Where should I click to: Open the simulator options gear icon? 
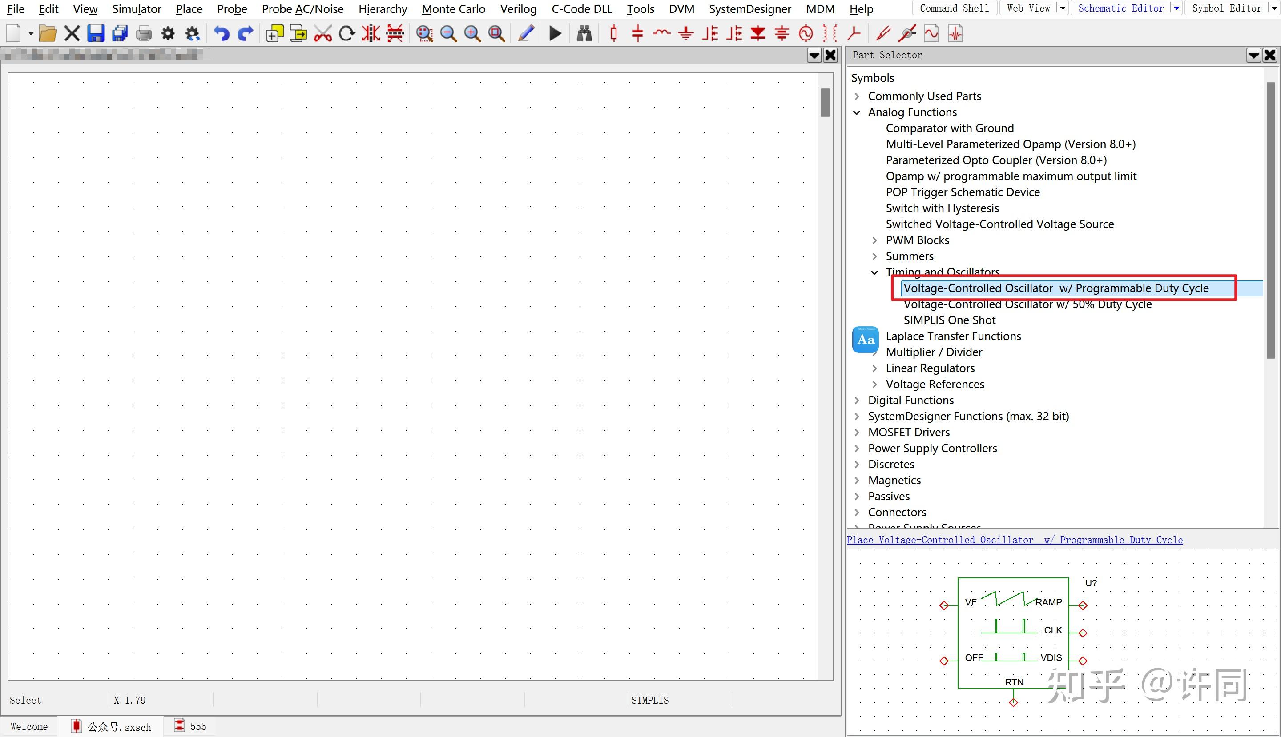168,34
